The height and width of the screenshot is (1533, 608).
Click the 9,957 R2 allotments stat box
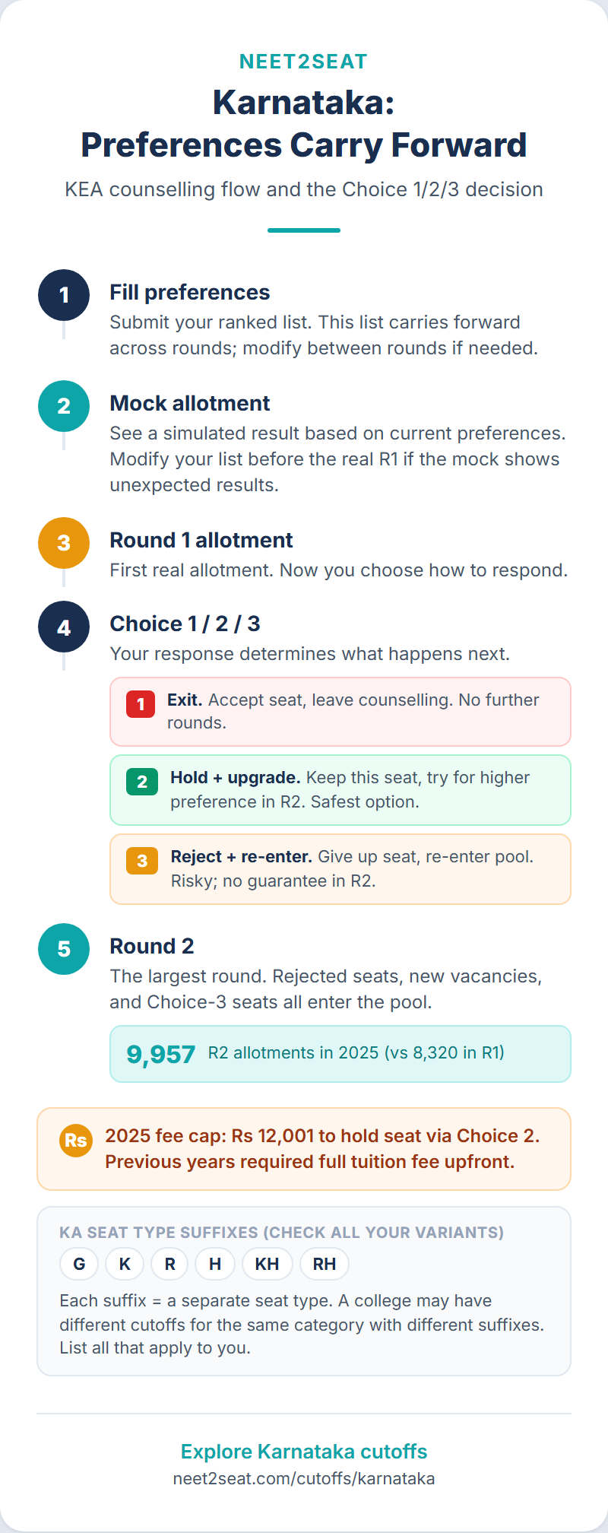tap(340, 1054)
